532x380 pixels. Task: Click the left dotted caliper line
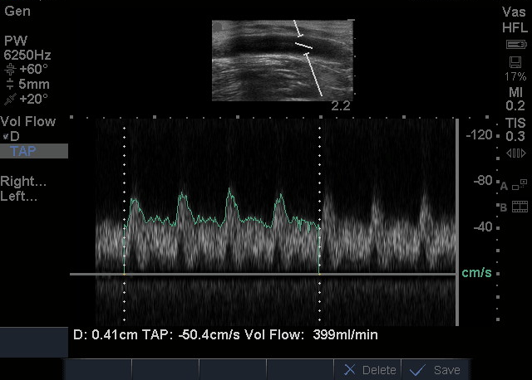click(124, 223)
